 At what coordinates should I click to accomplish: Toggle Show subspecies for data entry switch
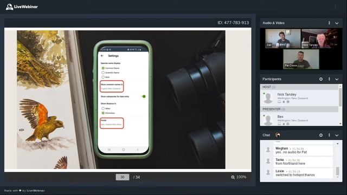[144, 96]
